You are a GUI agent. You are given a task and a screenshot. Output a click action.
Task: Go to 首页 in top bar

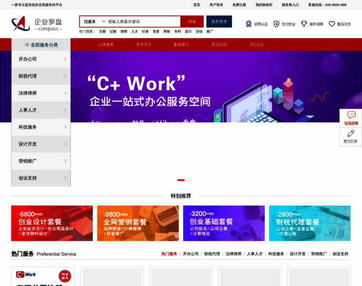coord(197,5)
